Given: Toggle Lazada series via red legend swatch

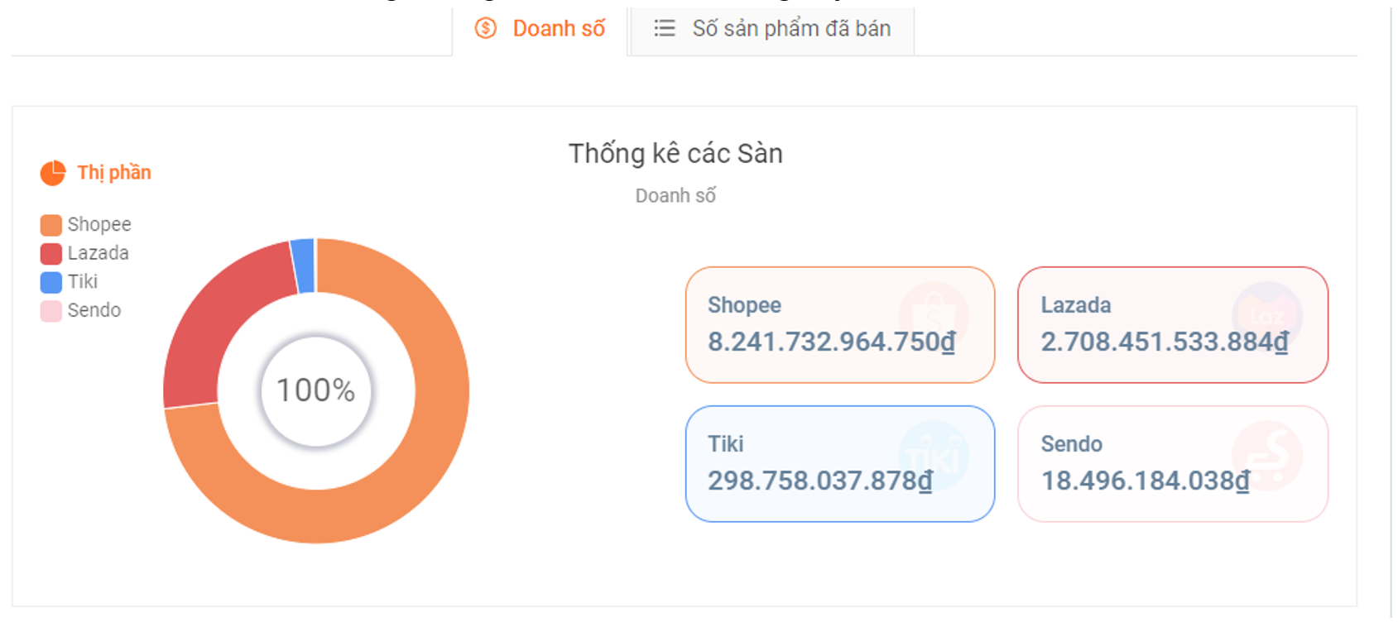Looking at the screenshot, I should point(51,253).
